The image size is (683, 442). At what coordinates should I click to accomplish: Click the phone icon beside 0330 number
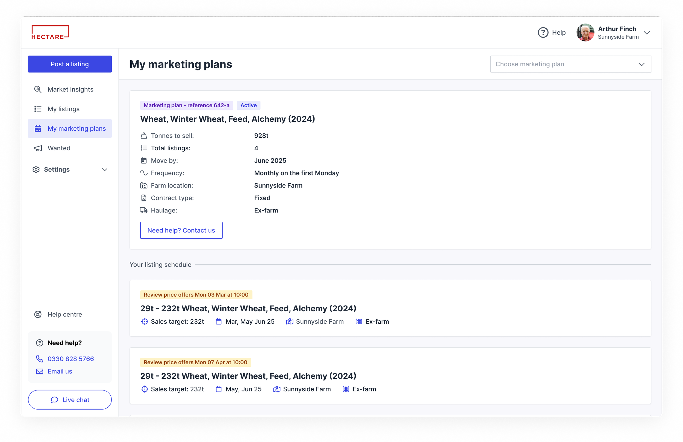[40, 359]
